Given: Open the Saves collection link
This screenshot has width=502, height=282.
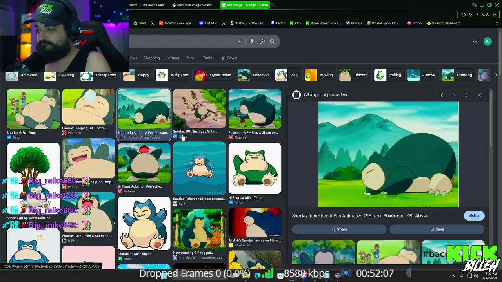Looking at the screenshot, I should click(229, 58).
